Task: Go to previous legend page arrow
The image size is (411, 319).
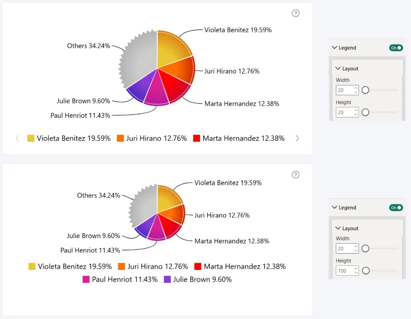Action: [17, 138]
